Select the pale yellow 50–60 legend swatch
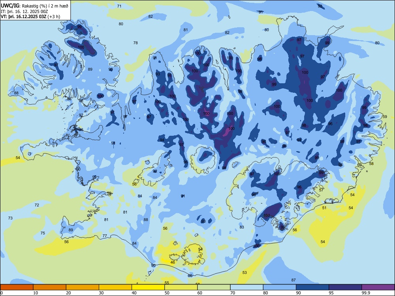 (181, 287)
